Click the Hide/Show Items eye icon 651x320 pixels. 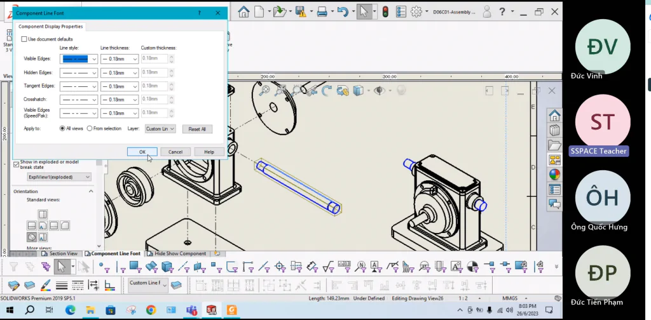[x=379, y=90]
